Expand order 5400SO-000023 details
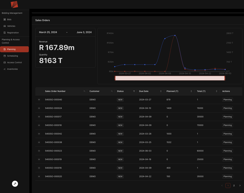Screen dimensions: 244x193 pos(39,151)
